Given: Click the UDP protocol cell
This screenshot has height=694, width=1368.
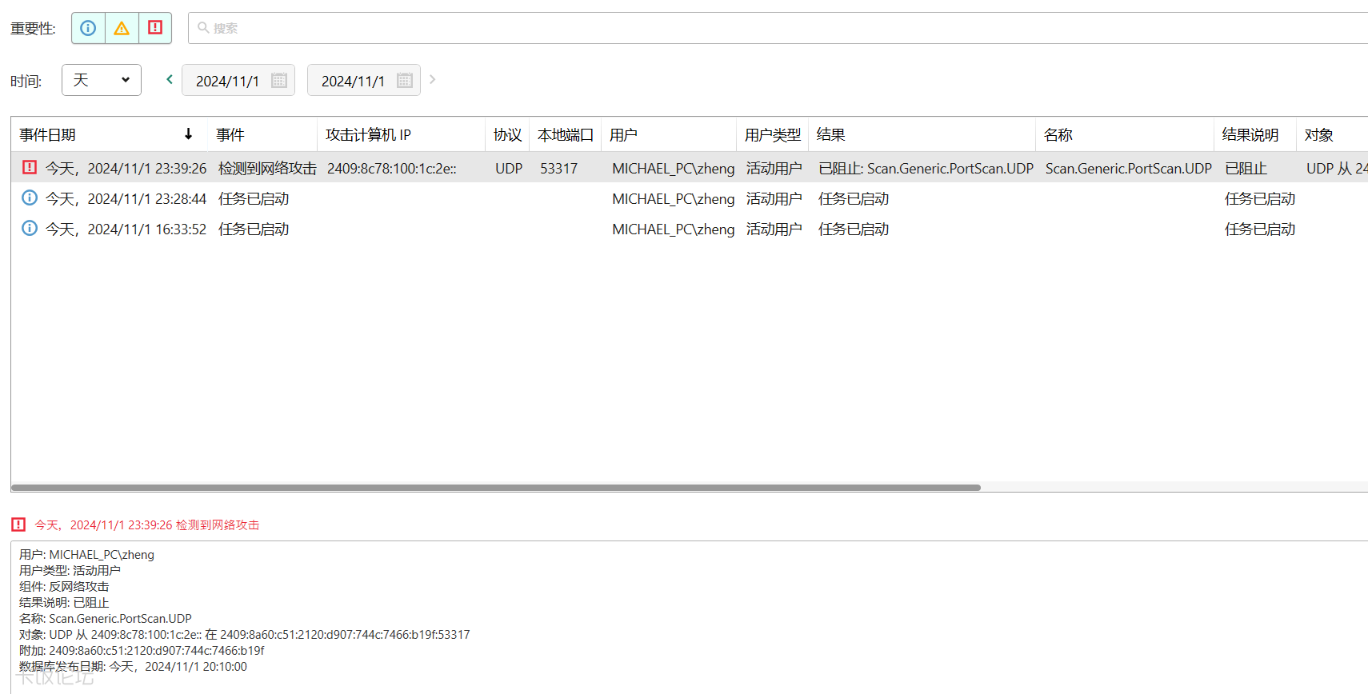Looking at the screenshot, I should click(x=509, y=168).
